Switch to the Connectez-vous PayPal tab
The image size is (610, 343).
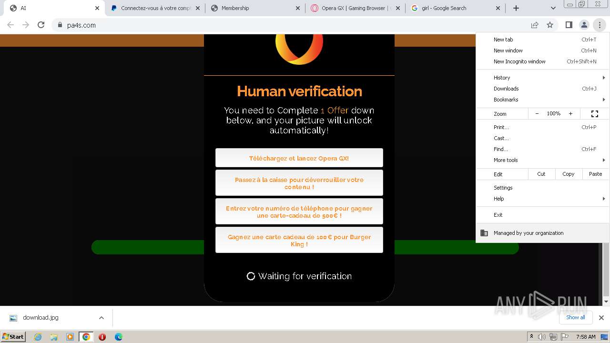click(155, 8)
